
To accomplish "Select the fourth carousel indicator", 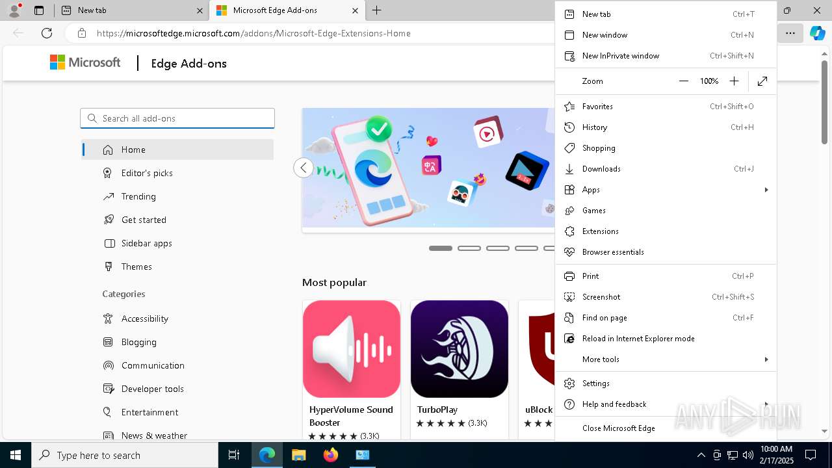I will pyautogui.click(x=526, y=248).
